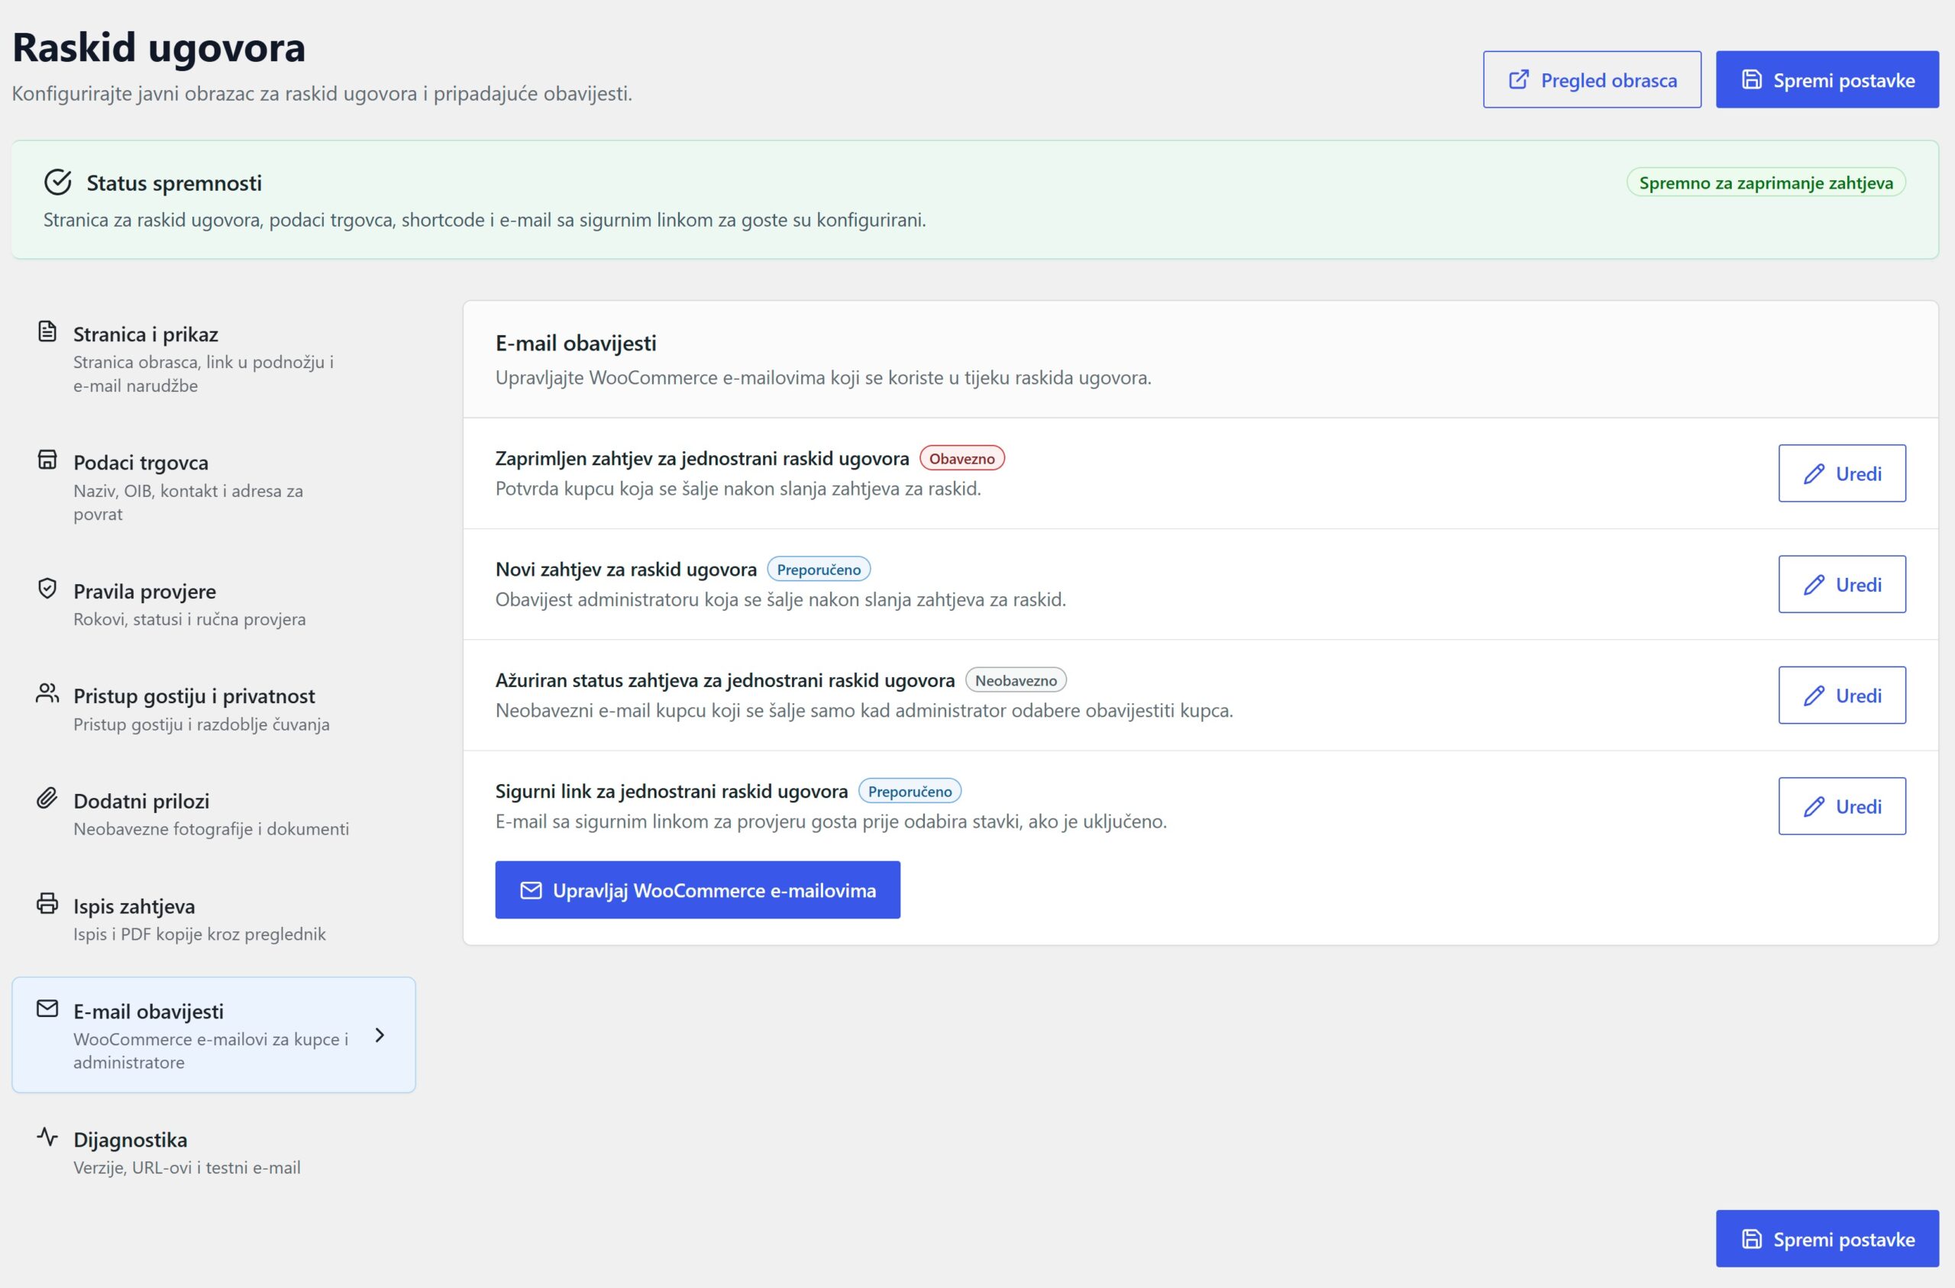
Task: Click the users icon beside Pristup gostiju
Action: point(47,693)
